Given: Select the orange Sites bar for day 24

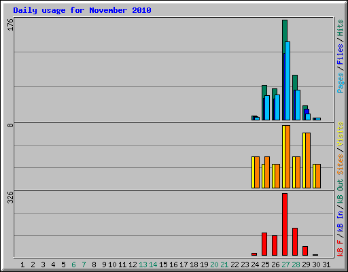Looking at the screenshot, I should click(x=257, y=172).
